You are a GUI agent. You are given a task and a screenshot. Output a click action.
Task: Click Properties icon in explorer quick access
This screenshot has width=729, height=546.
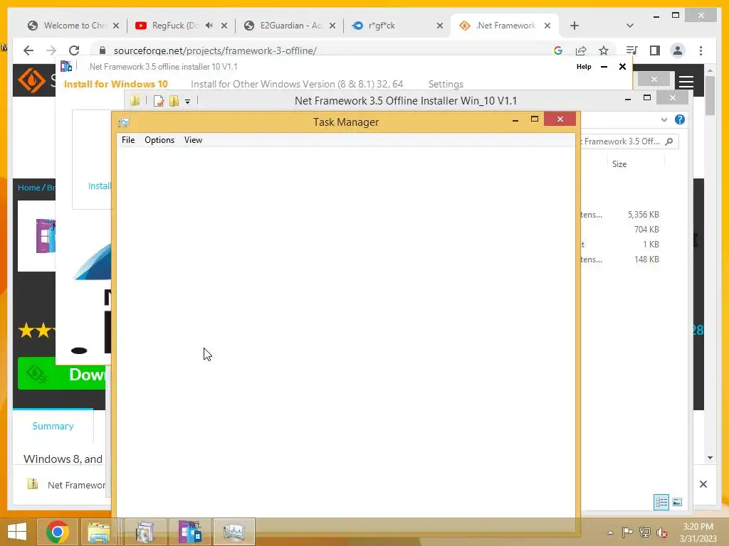(x=159, y=101)
